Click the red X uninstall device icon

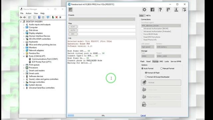point(57,17)
